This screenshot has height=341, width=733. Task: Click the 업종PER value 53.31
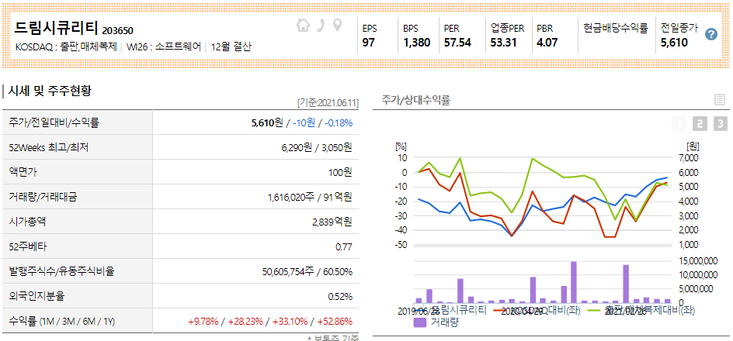[x=503, y=43]
